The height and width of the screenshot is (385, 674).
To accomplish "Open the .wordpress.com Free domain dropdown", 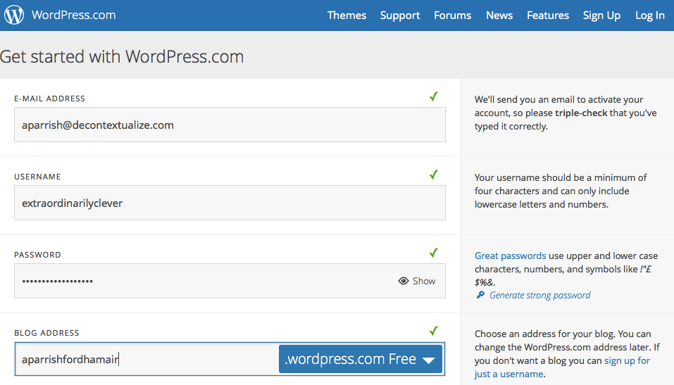I will point(361,359).
